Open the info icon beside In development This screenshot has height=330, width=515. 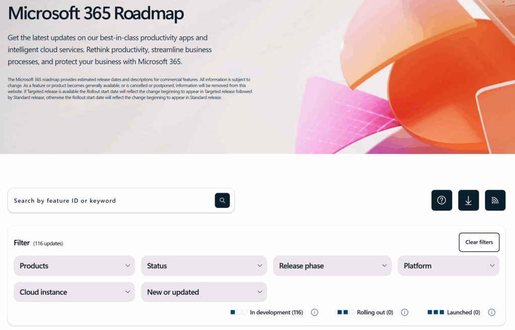click(314, 312)
